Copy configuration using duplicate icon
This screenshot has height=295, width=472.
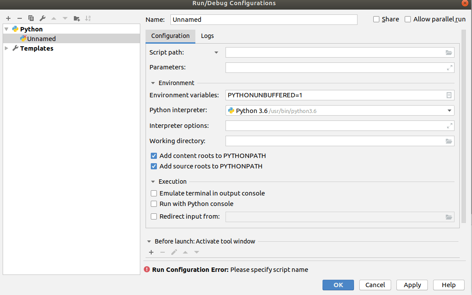pos(31,18)
